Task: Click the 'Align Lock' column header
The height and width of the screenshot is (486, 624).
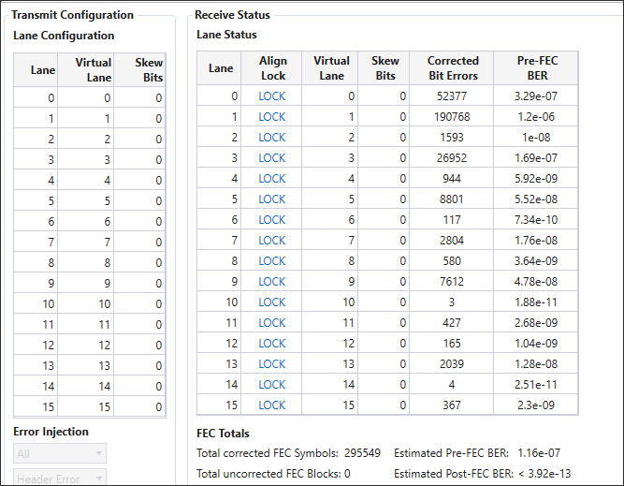Action: [x=272, y=68]
